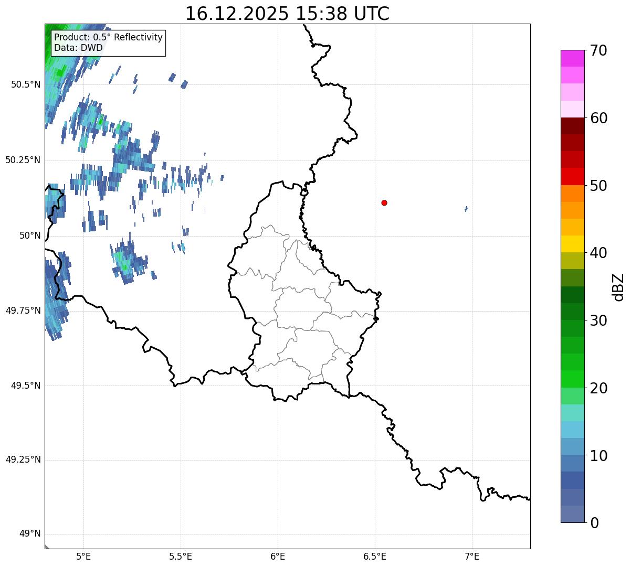The image size is (631, 567).
Task: Click the dBZ colorbar axis label
Action: [619, 287]
